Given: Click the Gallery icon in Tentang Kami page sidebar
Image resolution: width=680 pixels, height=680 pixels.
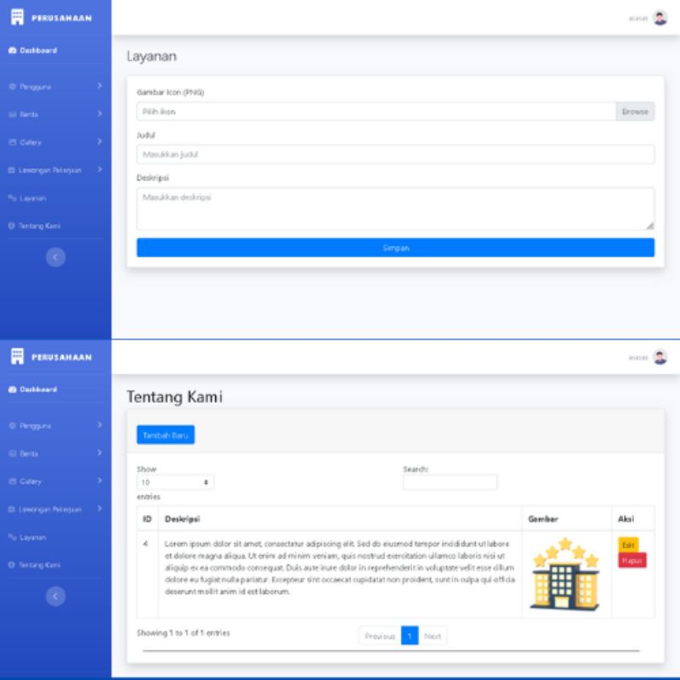Looking at the screenshot, I should pos(12,481).
